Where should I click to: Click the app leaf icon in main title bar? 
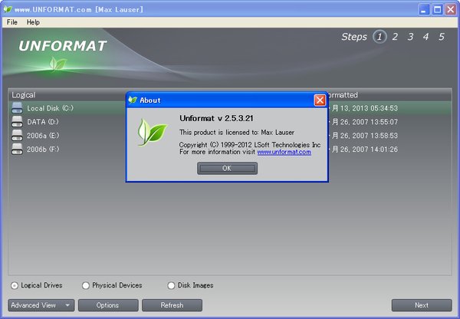[x=8, y=9]
